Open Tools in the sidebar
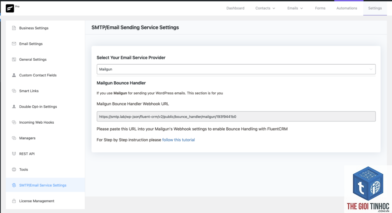 [x=45, y=169]
